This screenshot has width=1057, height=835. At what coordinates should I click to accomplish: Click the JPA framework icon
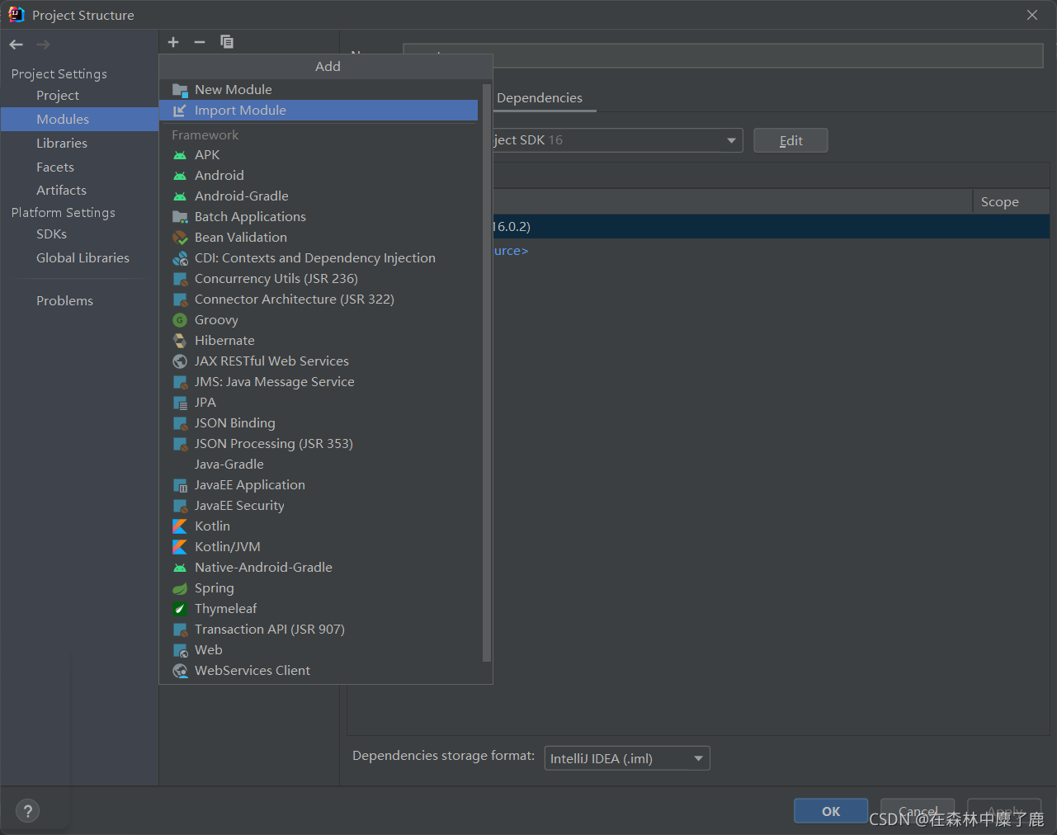(x=180, y=403)
